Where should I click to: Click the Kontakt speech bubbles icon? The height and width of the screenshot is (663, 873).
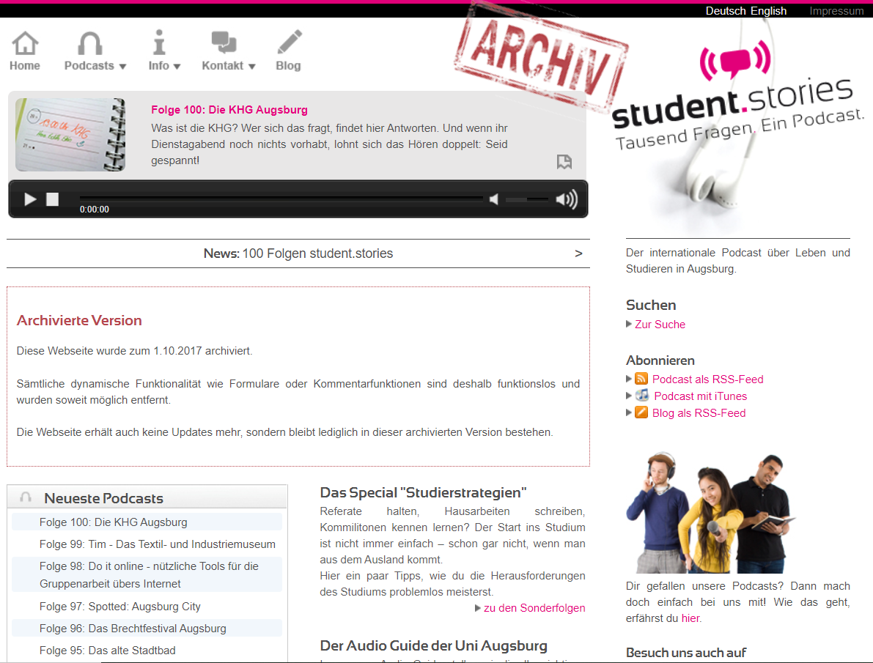[224, 42]
